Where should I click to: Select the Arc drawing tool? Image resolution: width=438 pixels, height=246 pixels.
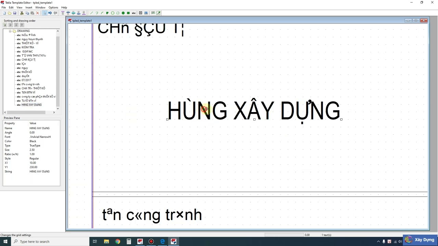102,13
